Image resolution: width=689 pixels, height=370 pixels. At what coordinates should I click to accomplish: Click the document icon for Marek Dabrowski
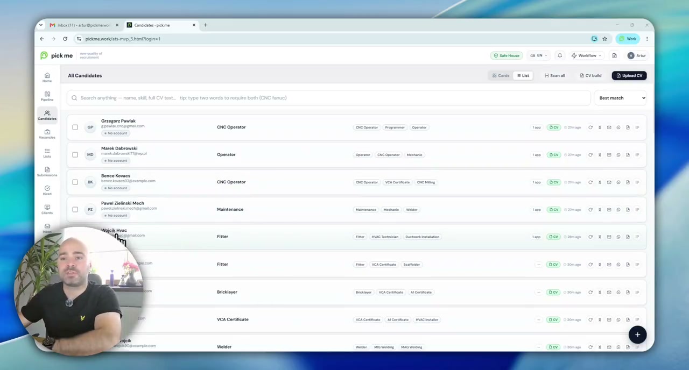[628, 155]
